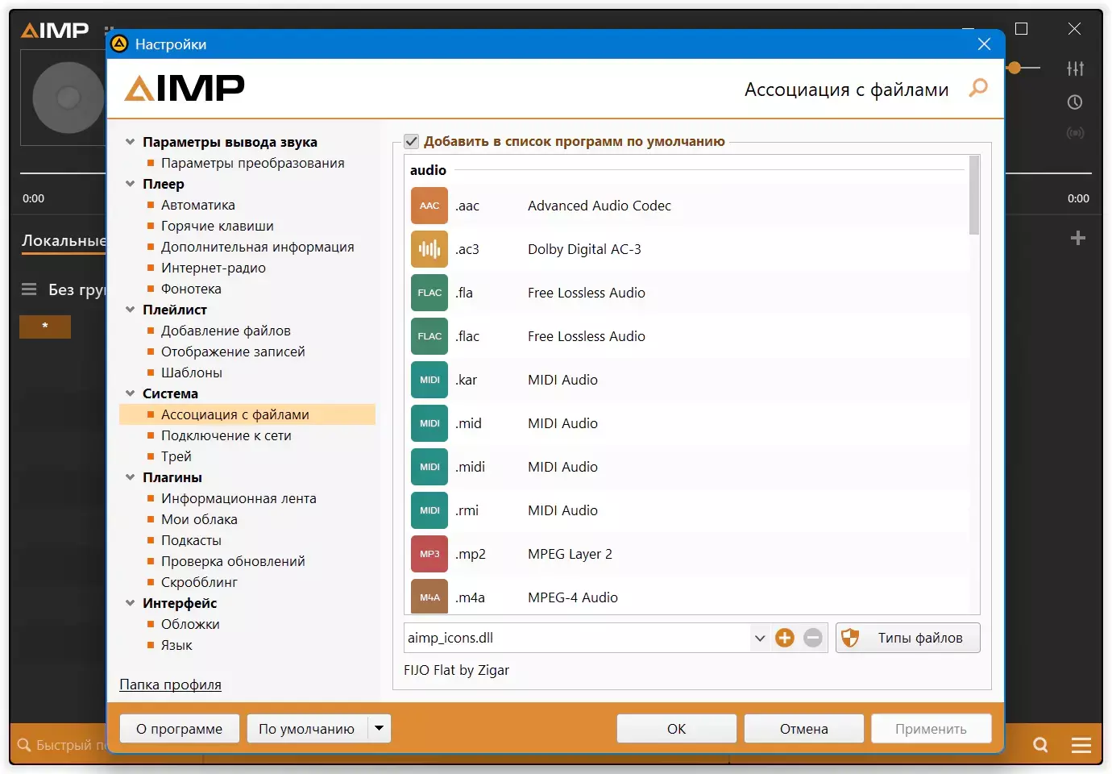Click the search magnifier icon in settings header
Image resolution: width=1112 pixels, height=774 pixels.
point(978,88)
